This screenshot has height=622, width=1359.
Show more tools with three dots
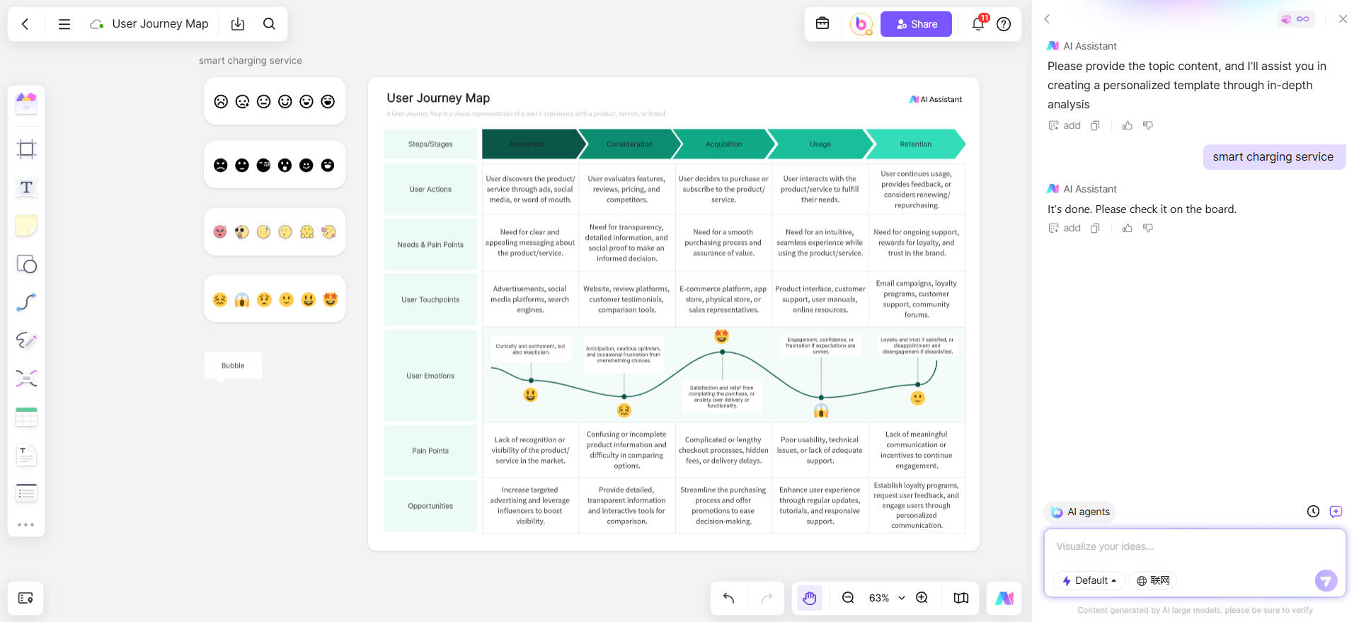[26, 525]
